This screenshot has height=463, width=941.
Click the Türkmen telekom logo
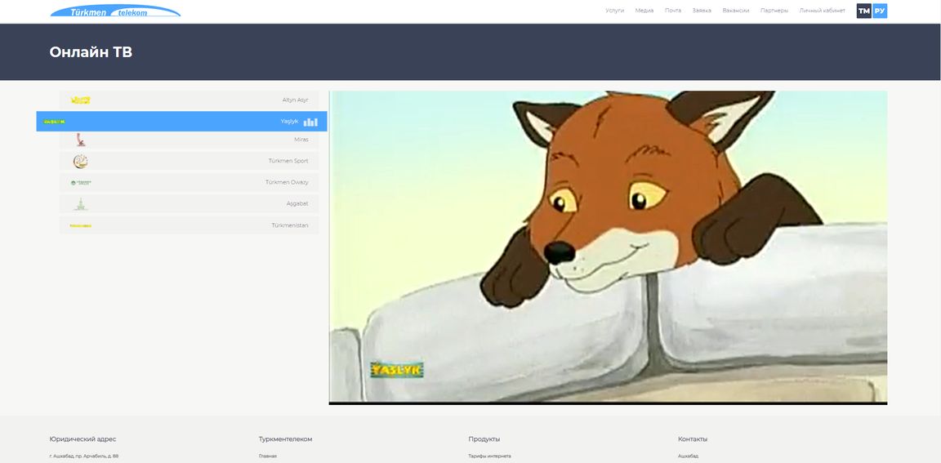pos(115,11)
